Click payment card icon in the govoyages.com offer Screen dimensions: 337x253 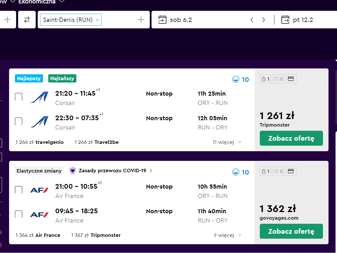tap(291, 171)
